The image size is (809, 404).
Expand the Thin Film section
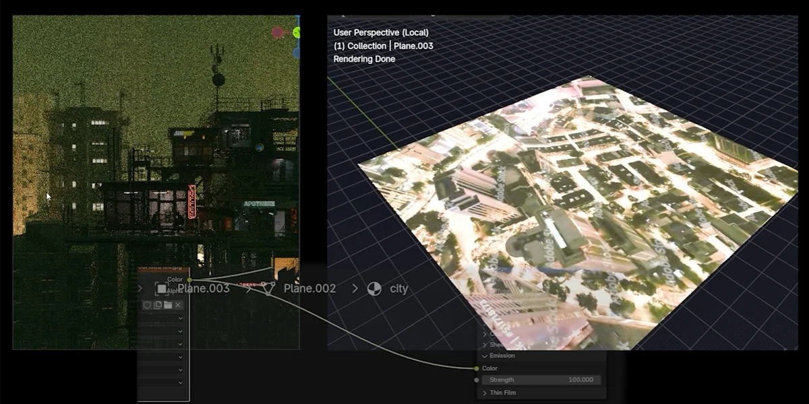coord(485,393)
